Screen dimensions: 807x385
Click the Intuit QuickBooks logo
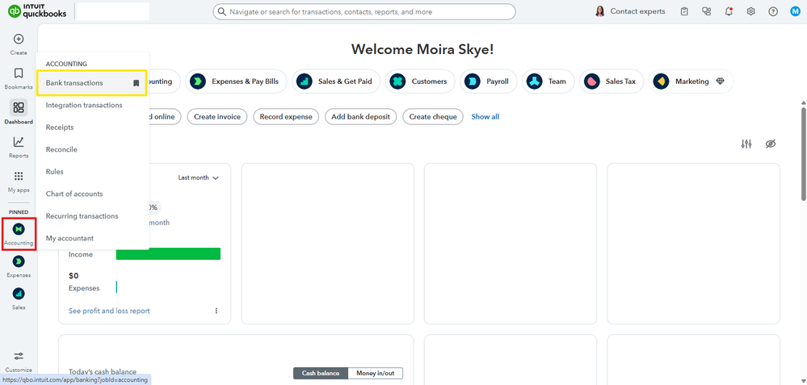pos(37,11)
